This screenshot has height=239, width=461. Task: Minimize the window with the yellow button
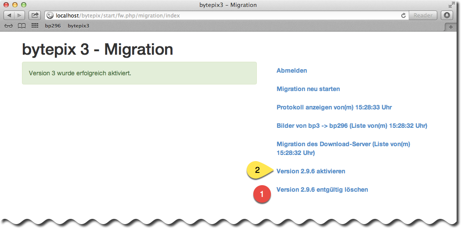(15, 5)
